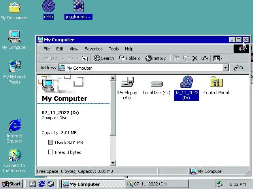Click the Start button
The image size is (253, 189).
11,184
